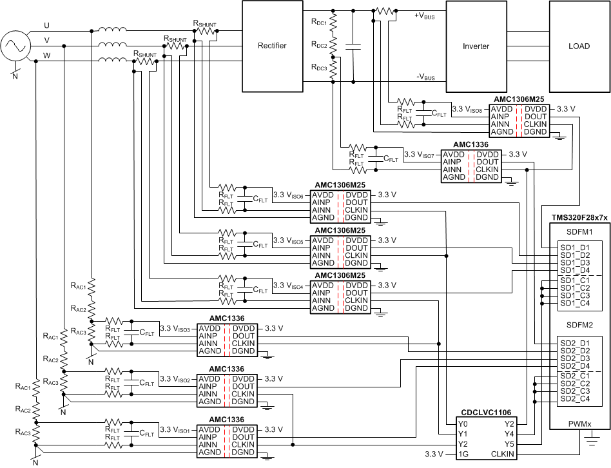Click the AMC1336 chip near VISO7
611x468 pixels.
click(x=471, y=161)
